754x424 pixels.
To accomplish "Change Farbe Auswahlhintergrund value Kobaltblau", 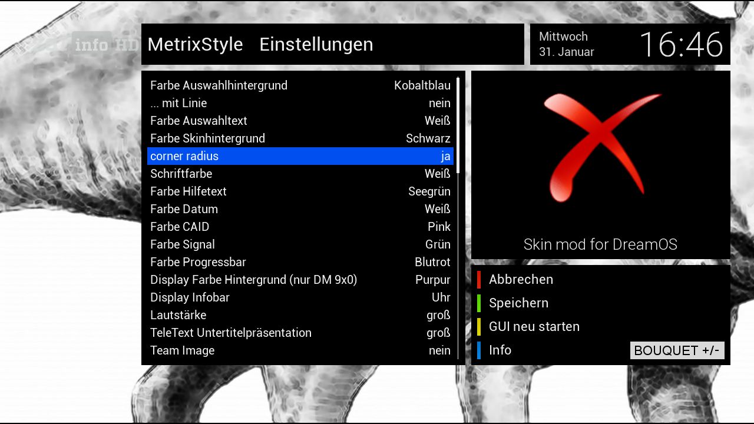I will (422, 85).
